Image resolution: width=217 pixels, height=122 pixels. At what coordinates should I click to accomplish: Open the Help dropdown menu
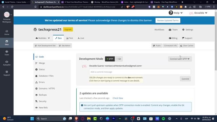point(176,13)
